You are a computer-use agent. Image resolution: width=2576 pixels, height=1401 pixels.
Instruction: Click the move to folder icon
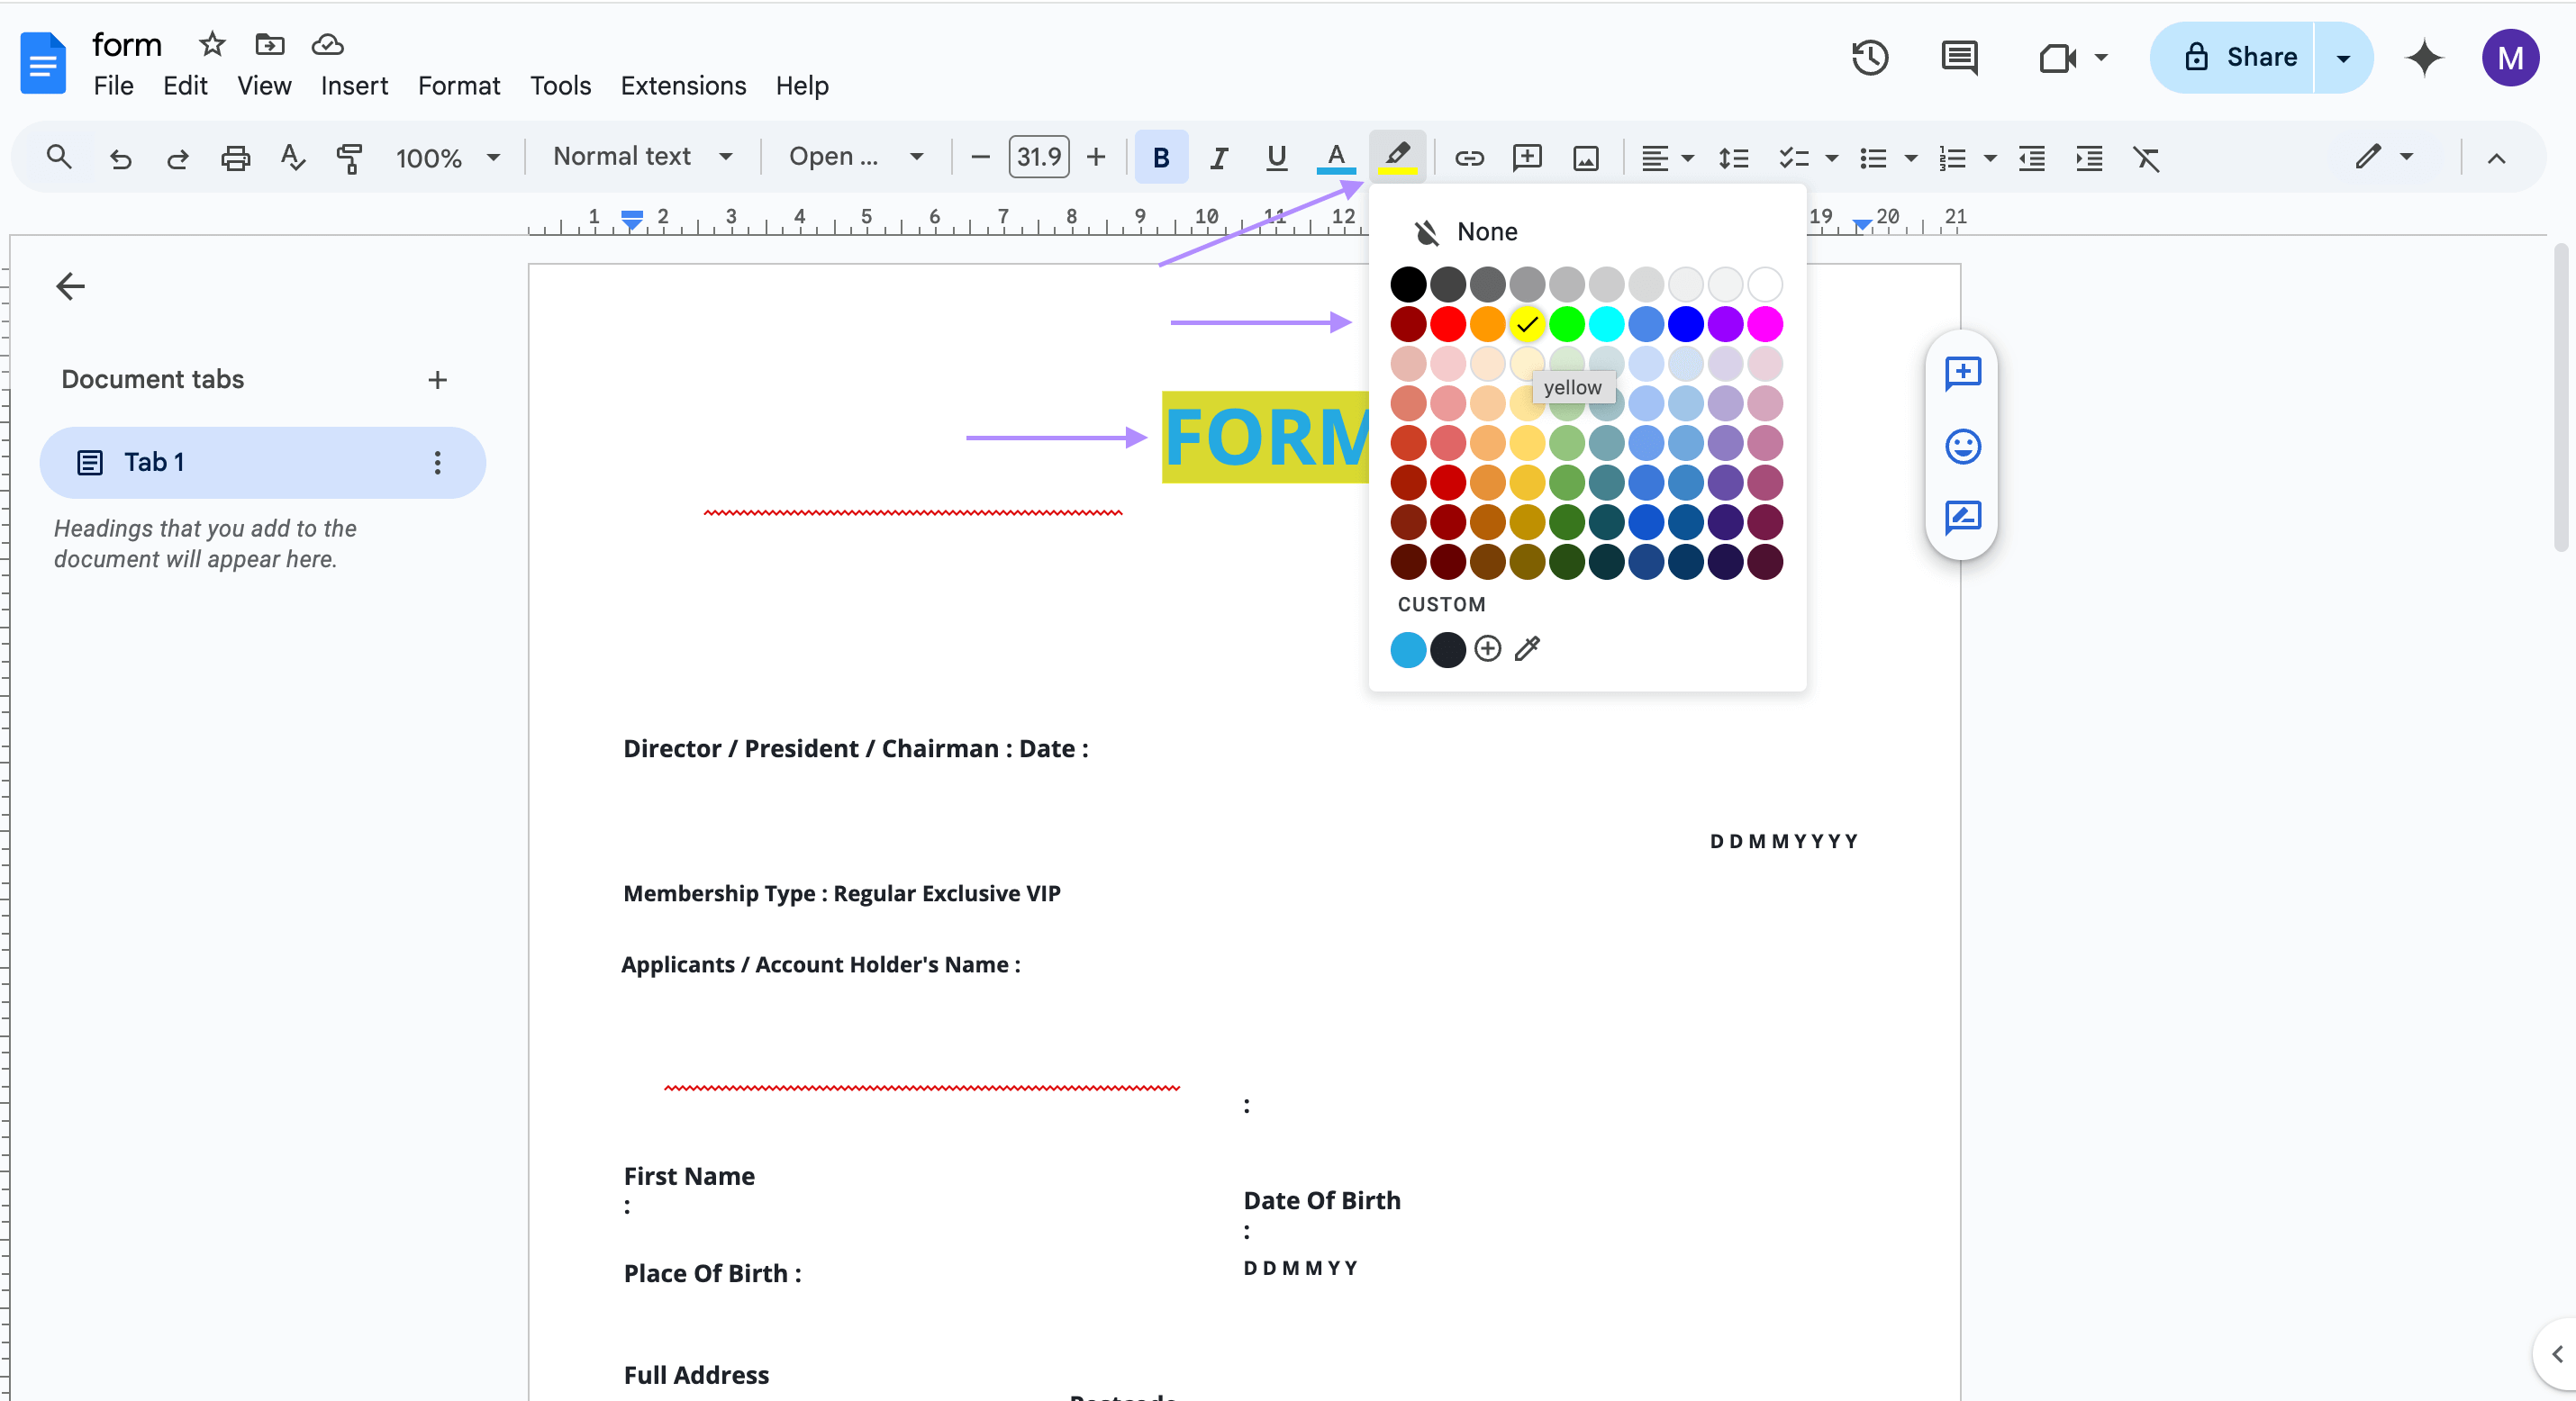point(270,44)
